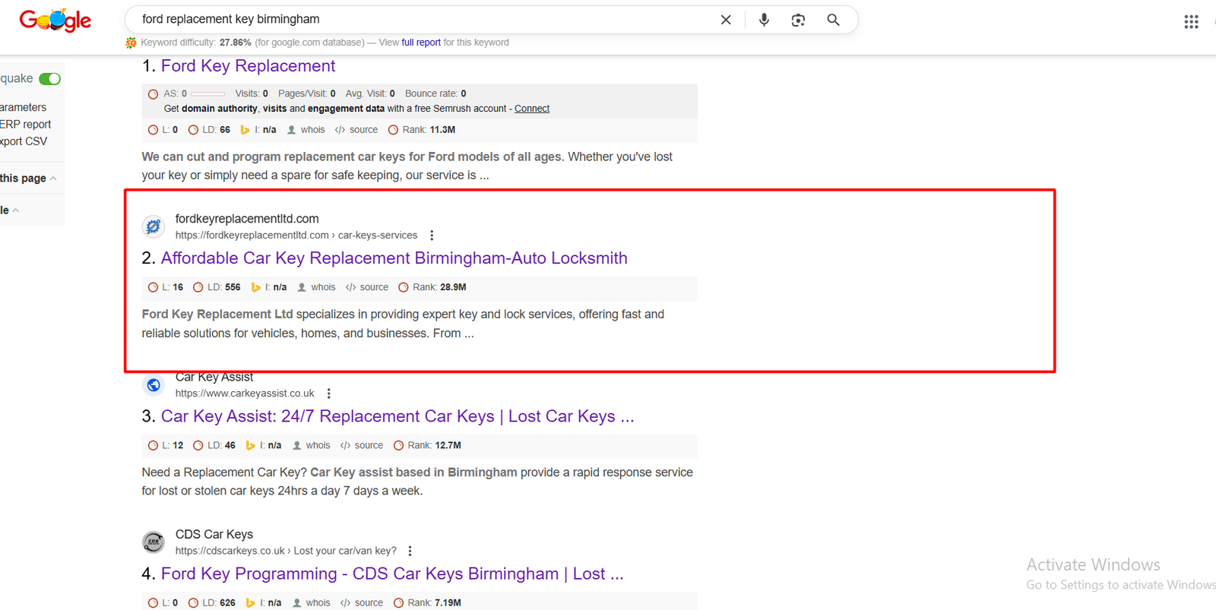Open more options for Car Key Assist result
Viewport: 1216px width, 610px height.
[328, 393]
